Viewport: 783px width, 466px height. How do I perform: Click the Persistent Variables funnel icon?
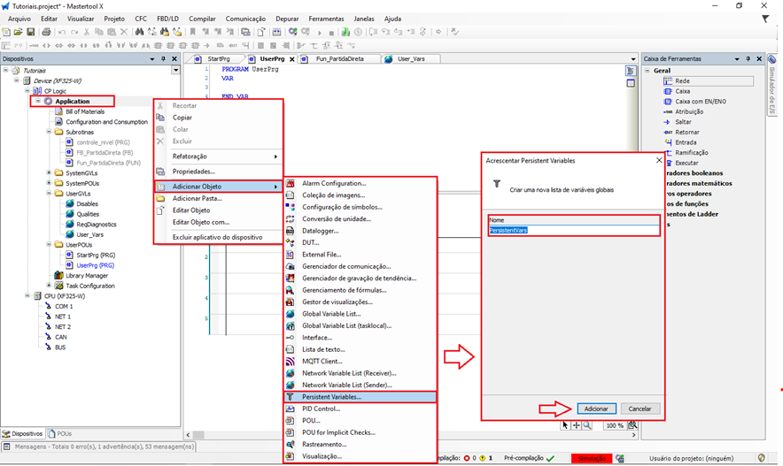point(291,397)
